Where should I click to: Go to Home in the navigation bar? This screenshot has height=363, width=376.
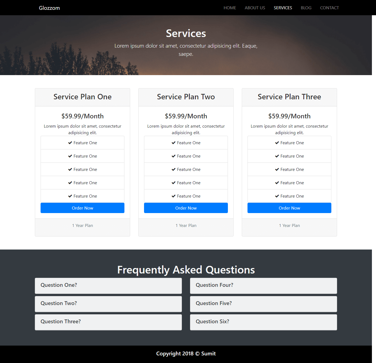click(x=230, y=8)
